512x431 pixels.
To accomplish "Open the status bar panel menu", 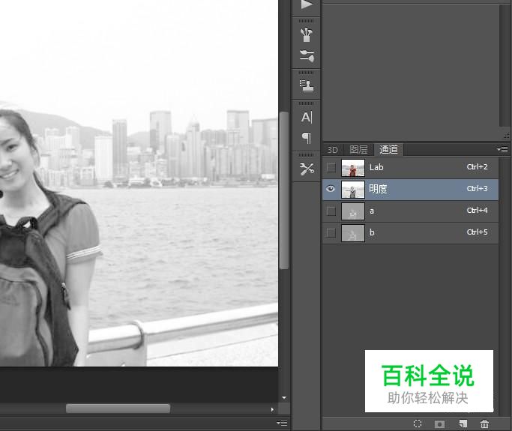I will [x=282, y=423].
